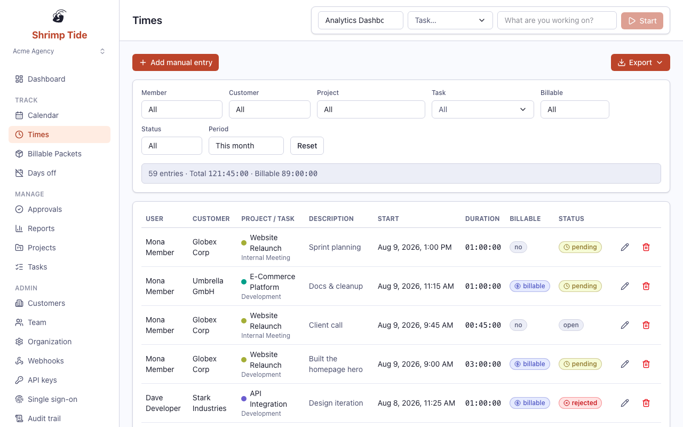This screenshot has height=427, width=683.
Task: Click pending status badge for Sprint planning
Action: click(x=580, y=247)
